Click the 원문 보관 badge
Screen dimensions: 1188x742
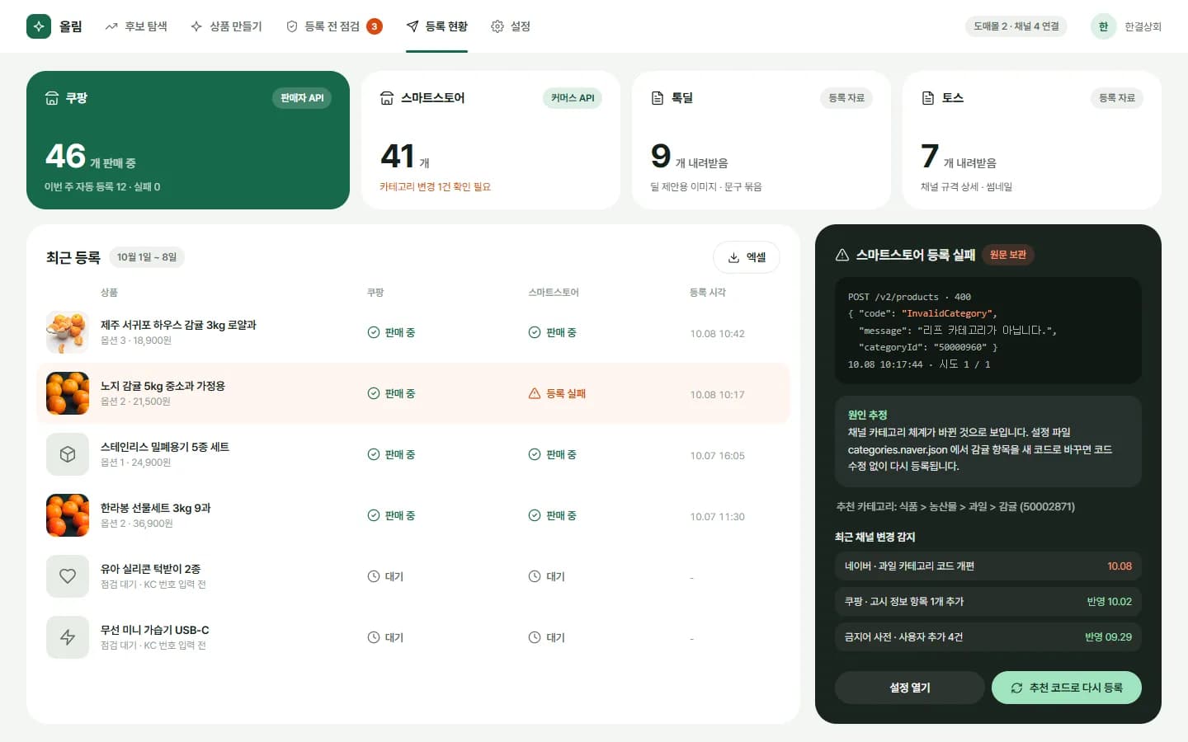pos(1008,255)
